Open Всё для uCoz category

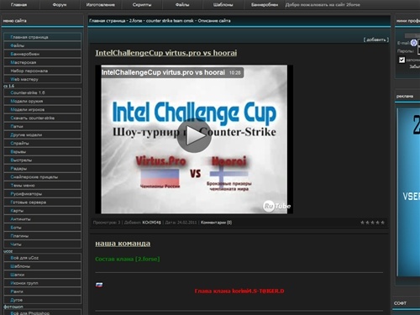coord(43,258)
